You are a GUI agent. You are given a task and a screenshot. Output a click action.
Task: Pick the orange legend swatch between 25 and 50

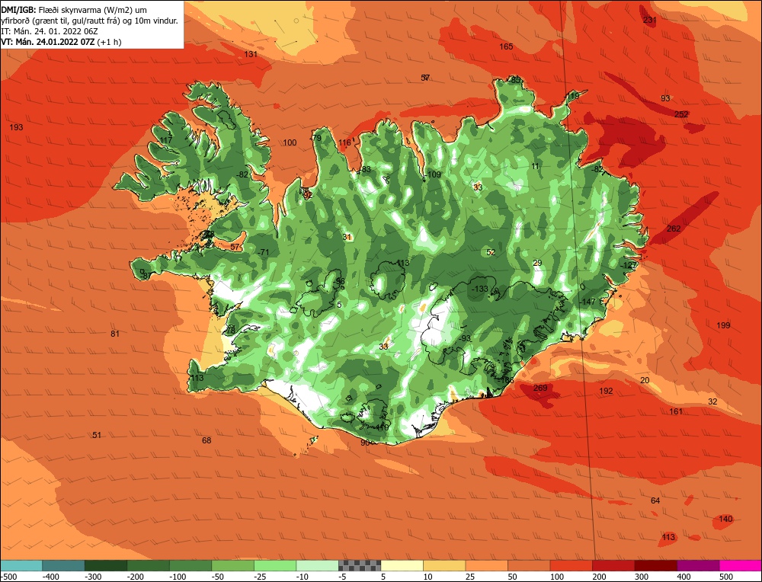(486, 565)
